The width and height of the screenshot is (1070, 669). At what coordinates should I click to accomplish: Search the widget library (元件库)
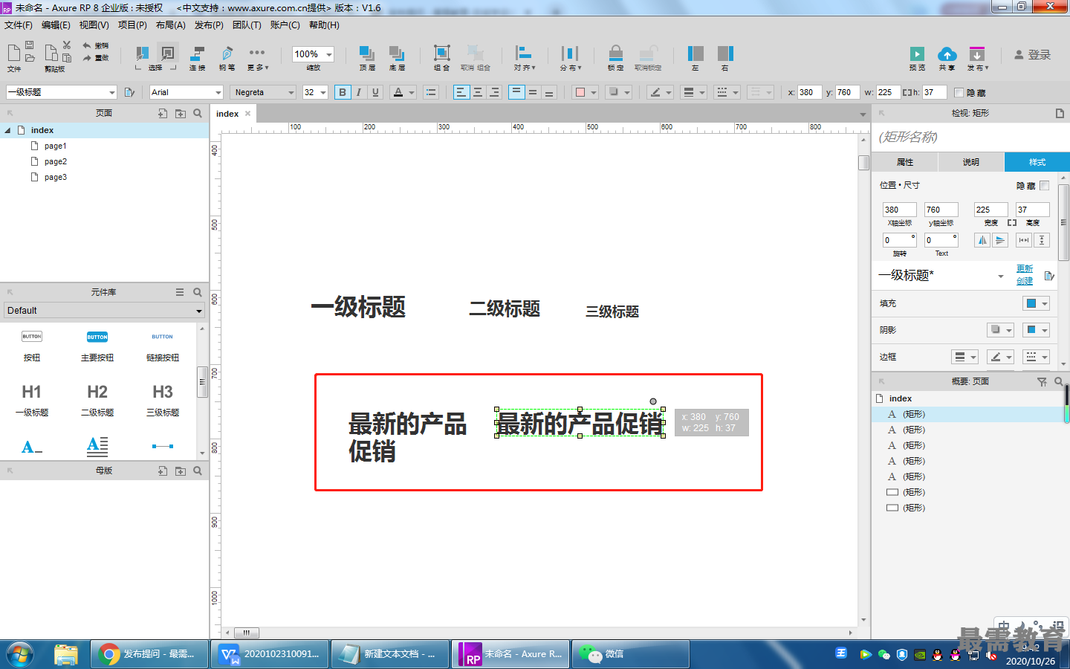click(x=198, y=292)
